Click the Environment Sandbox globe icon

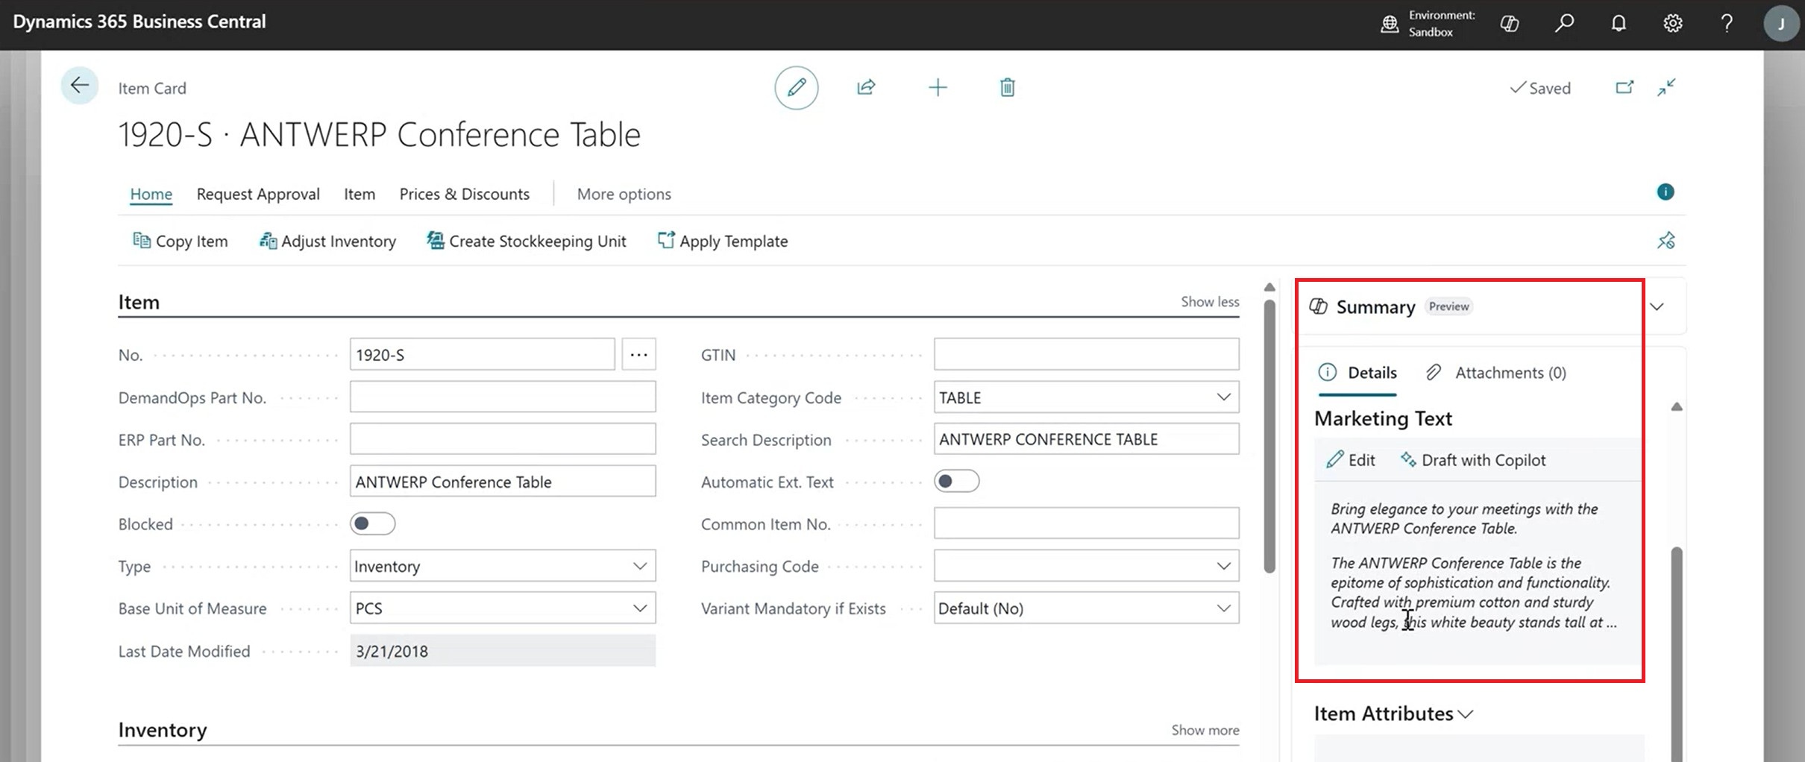1389,24
